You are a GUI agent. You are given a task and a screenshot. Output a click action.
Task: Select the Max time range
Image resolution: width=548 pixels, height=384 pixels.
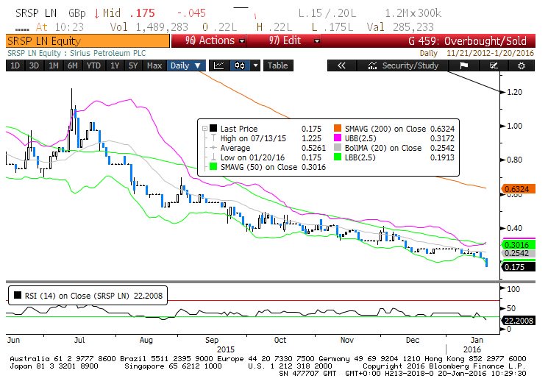(154, 65)
